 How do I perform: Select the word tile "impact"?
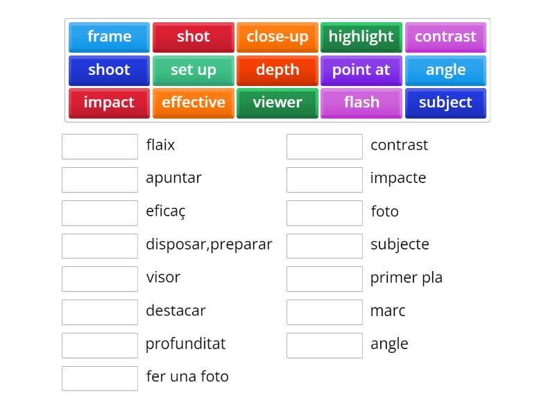[x=109, y=103]
